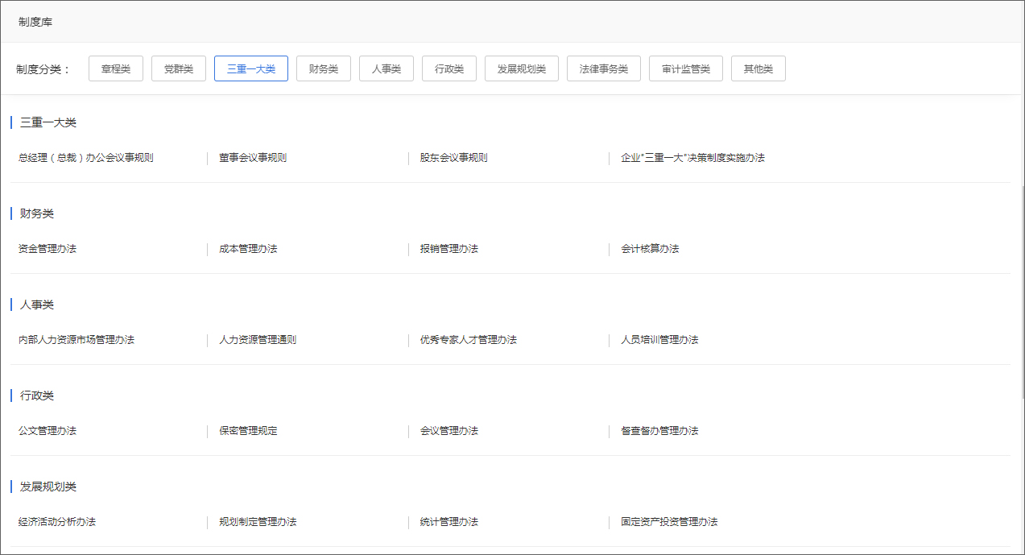Select the 人事类 category filter
Image resolution: width=1025 pixels, height=555 pixels.
click(x=386, y=68)
